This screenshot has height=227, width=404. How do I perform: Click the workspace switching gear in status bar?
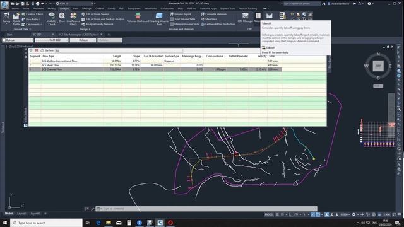pyautogui.click(x=354, y=214)
